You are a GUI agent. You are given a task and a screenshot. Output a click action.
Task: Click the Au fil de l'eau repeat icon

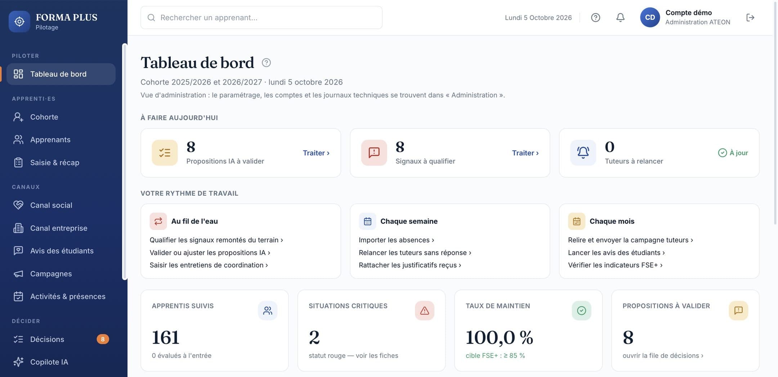click(x=158, y=221)
